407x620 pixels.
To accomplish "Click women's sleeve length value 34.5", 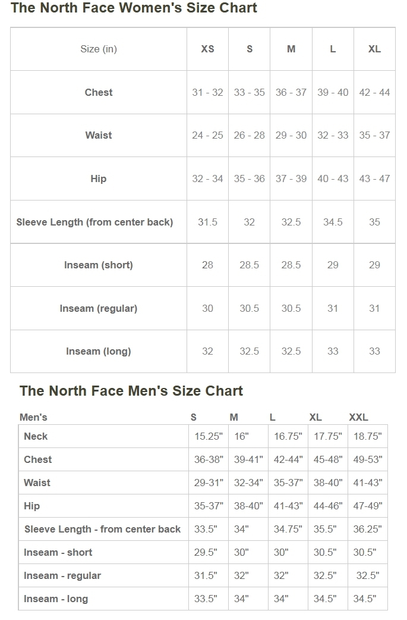I will click(x=333, y=222).
